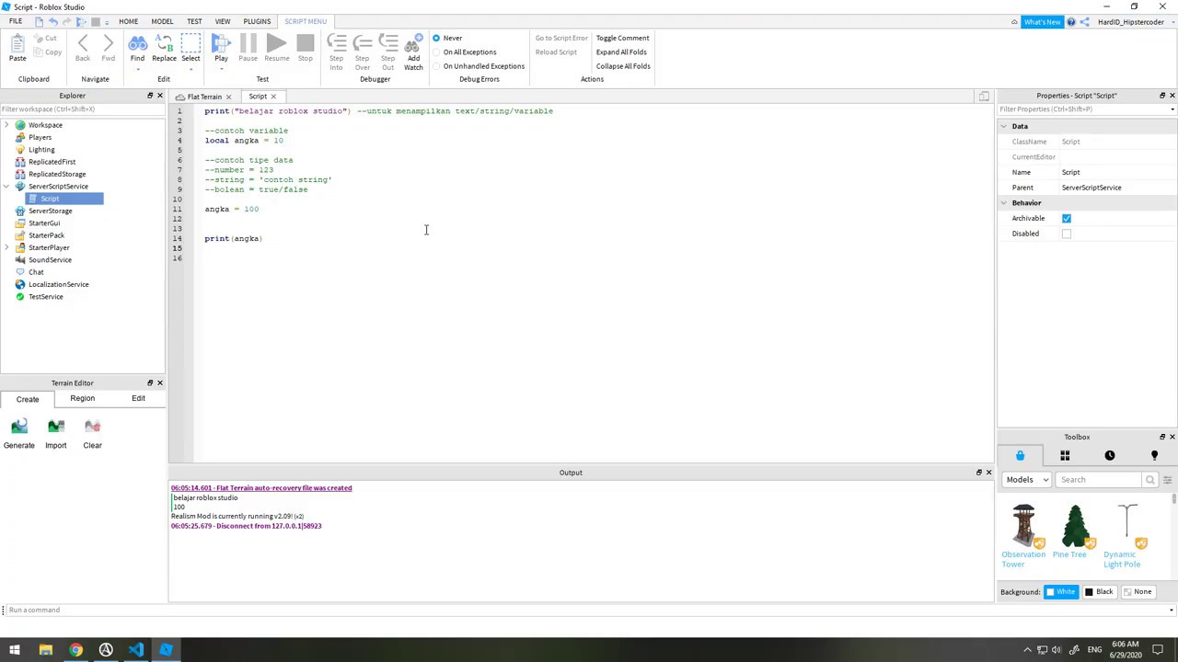1178x662 pixels.
Task: Select the On Unhandled Exceptions option
Action: point(478,66)
